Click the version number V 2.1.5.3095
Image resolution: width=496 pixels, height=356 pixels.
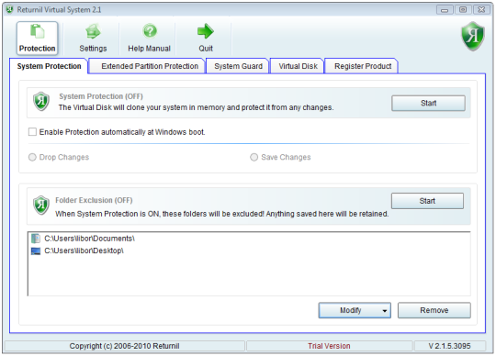(449, 346)
